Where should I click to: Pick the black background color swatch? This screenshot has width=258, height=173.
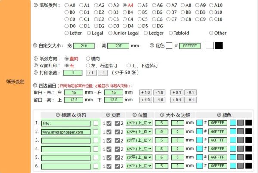pyautogui.click(x=219, y=45)
